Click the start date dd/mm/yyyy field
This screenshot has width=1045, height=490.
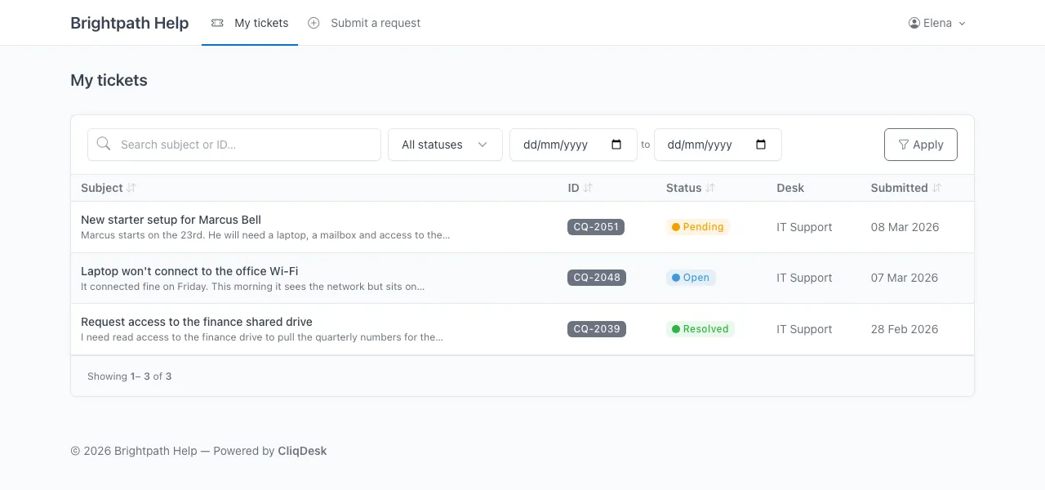573,145
